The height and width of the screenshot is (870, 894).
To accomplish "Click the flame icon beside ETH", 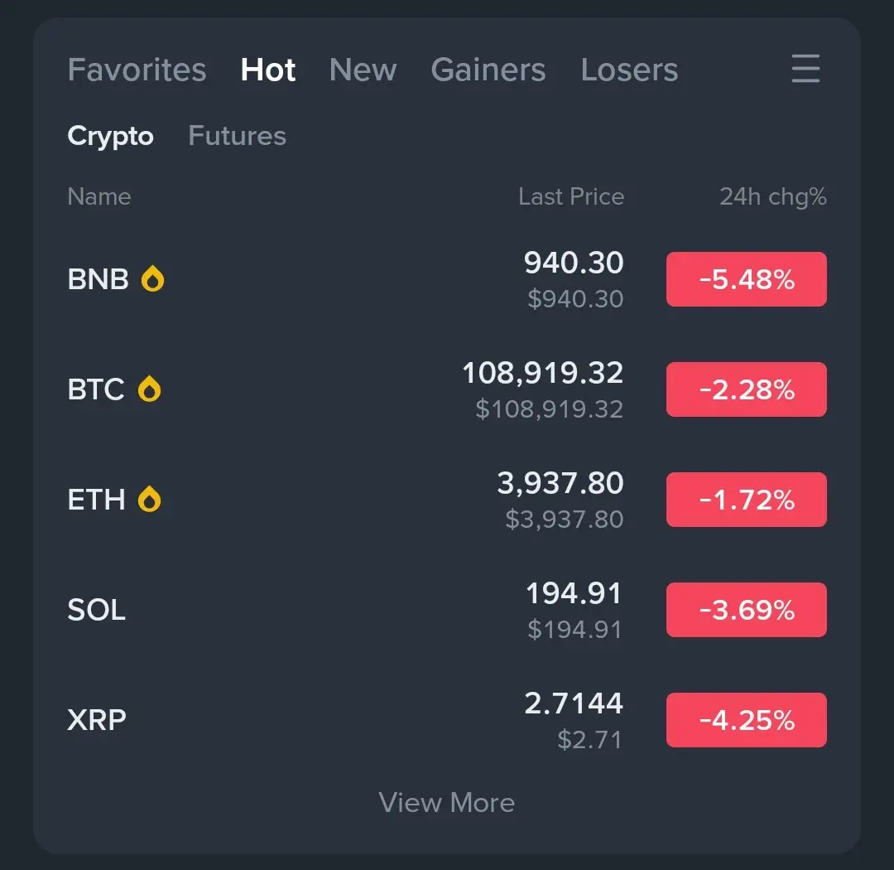I will [149, 499].
